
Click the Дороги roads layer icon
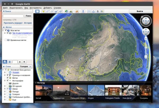point(10,84)
